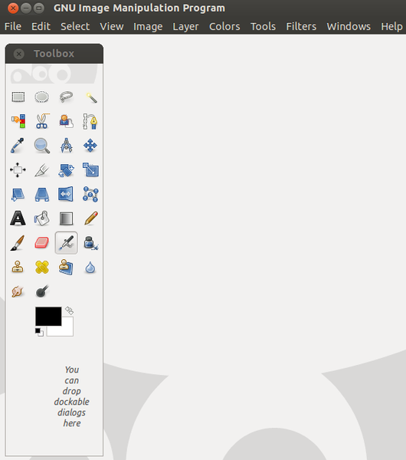Screen dimensions: 406x460
Task: Open the Help menu
Action: coord(391,27)
